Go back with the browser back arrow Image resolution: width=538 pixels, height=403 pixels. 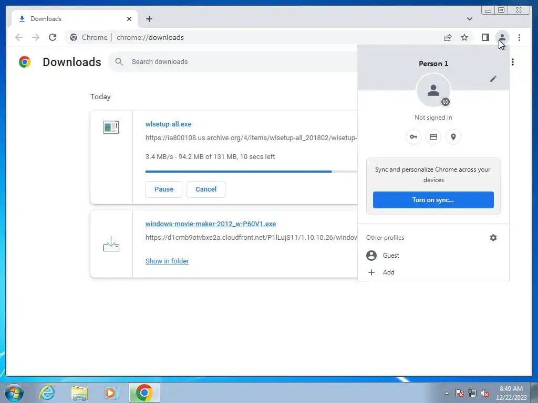pos(19,37)
